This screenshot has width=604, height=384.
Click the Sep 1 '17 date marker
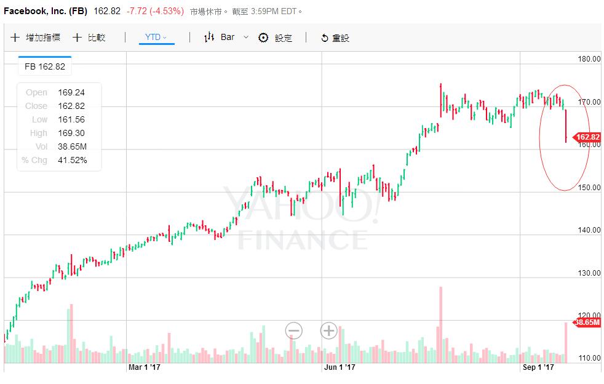coord(538,367)
